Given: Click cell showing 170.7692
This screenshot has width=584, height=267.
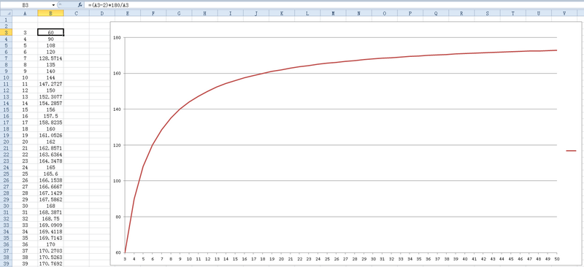Looking at the screenshot, I should click(x=50, y=263).
